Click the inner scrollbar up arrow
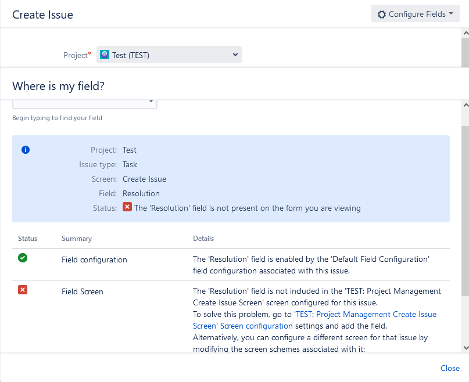 click(x=464, y=105)
